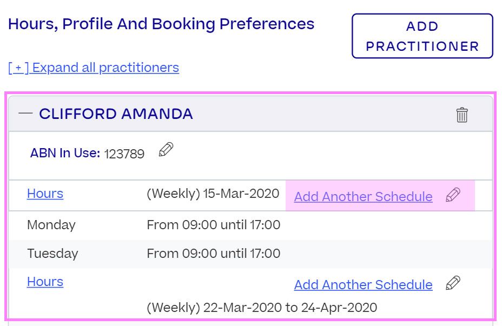Expand all practitioners
Screen dimensions: 502x326
[94, 68]
